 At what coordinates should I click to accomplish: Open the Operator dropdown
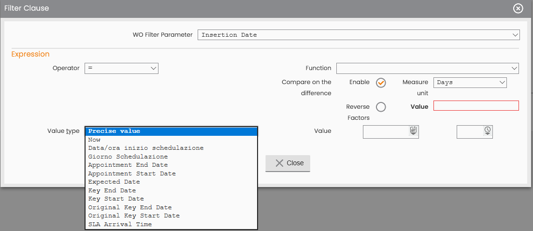121,68
